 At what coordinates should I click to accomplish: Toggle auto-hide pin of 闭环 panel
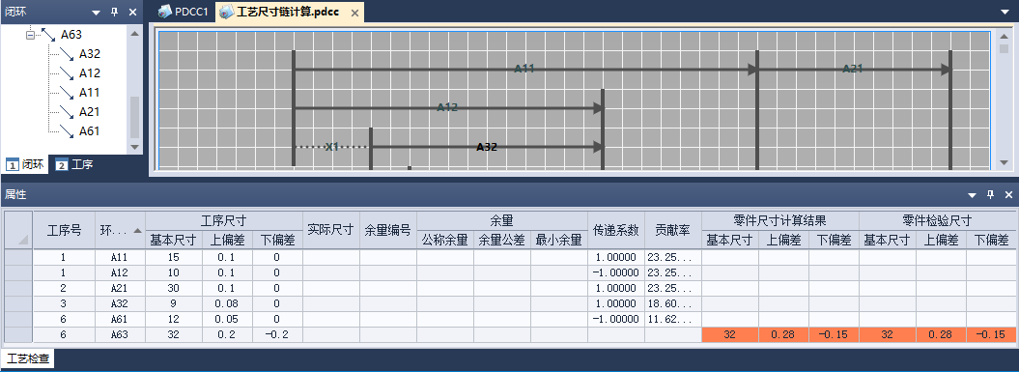[114, 12]
